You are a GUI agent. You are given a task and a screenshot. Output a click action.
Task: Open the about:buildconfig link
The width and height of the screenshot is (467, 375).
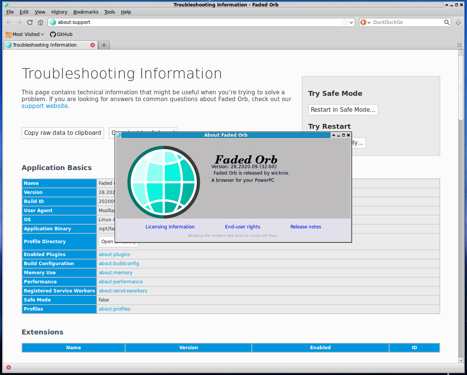click(x=119, y=264)
